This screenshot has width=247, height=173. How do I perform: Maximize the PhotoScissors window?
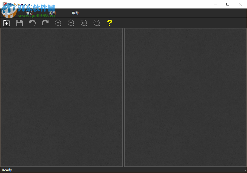point(228,4)
